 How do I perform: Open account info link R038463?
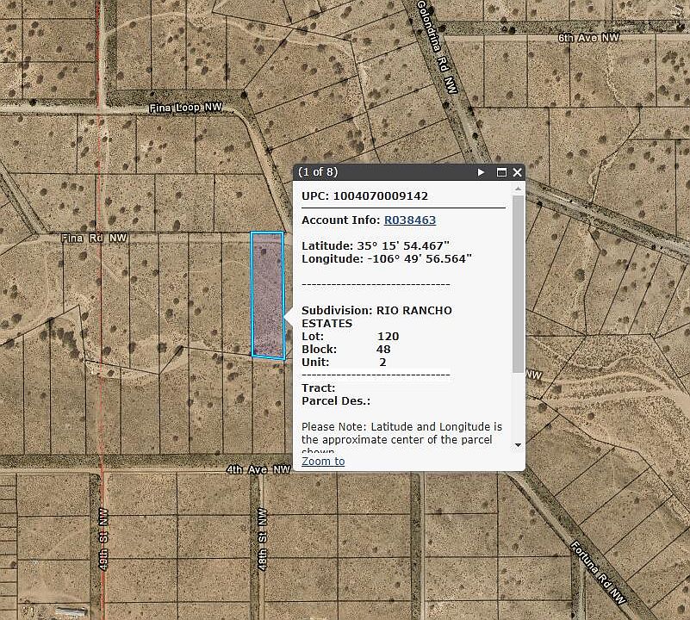click(x=410, y=220)
